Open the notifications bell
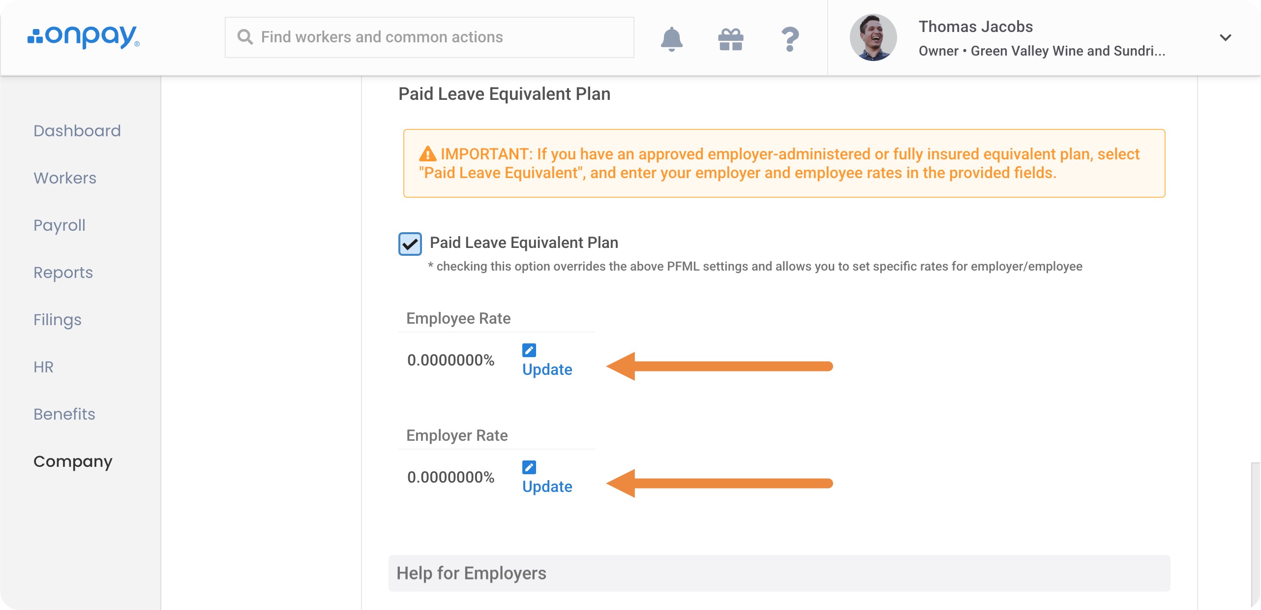This screenshot has height=610, width=1261. pyautogui.click(x=671, y=38)
